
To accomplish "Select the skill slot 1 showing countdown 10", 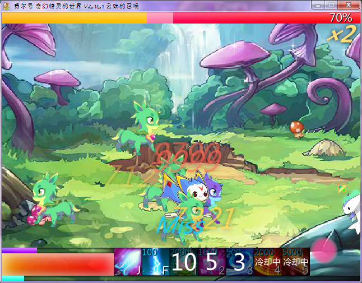I will 184,262.
